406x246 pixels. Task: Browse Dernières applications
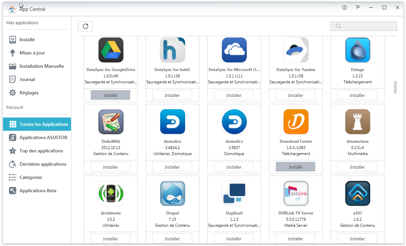pyautogui.click(x=37, y=164)
